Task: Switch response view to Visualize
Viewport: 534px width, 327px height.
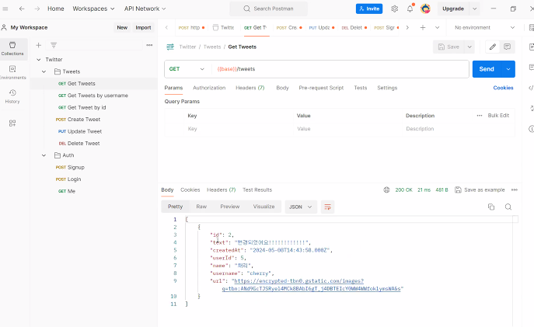Action: tap(264, 207)
